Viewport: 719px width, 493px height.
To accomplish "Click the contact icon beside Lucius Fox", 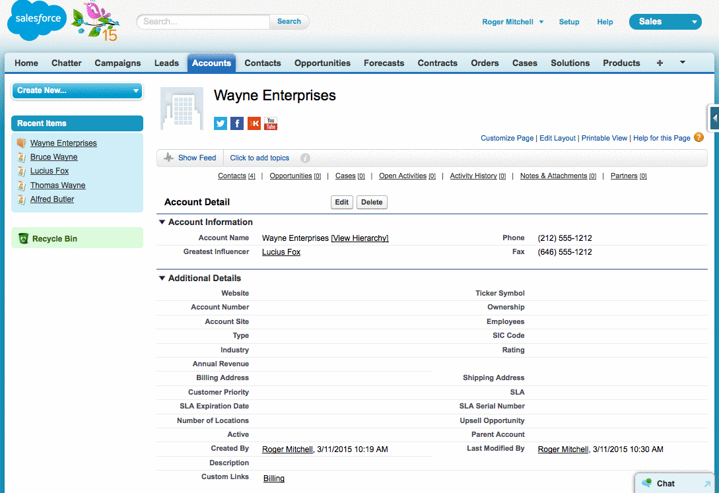I will click(x=21, y=171).
